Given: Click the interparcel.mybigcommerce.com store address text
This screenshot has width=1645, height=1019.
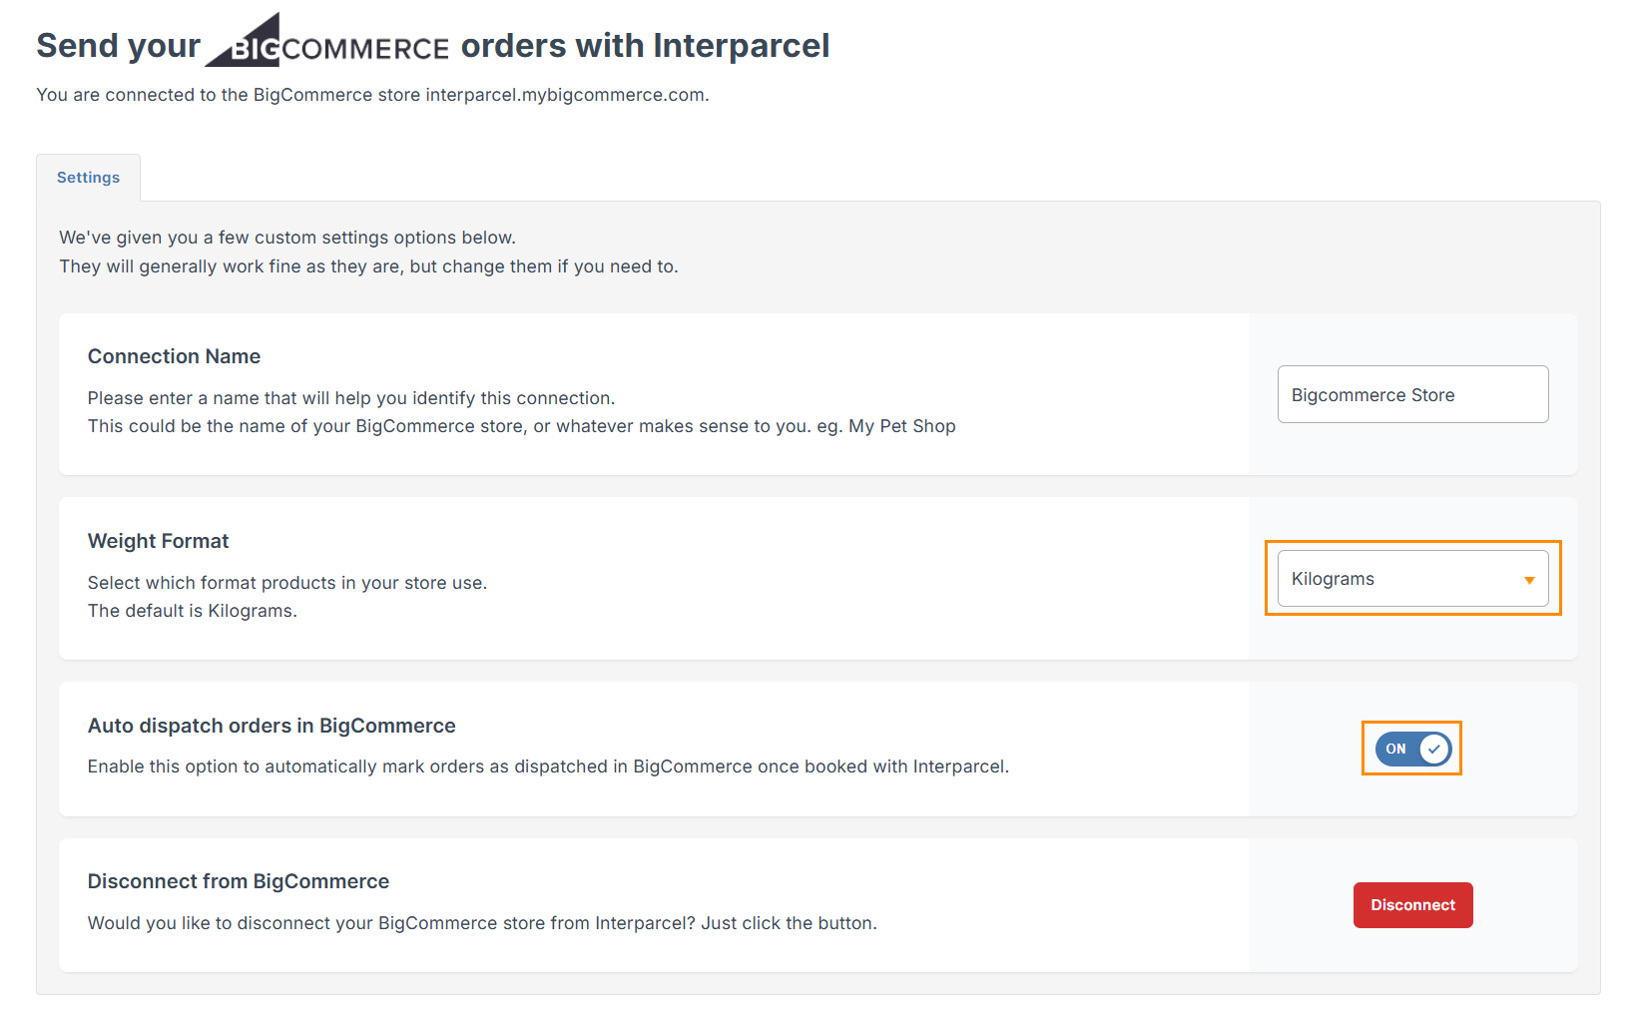Looking at the screenshot, I should [565, 95].
